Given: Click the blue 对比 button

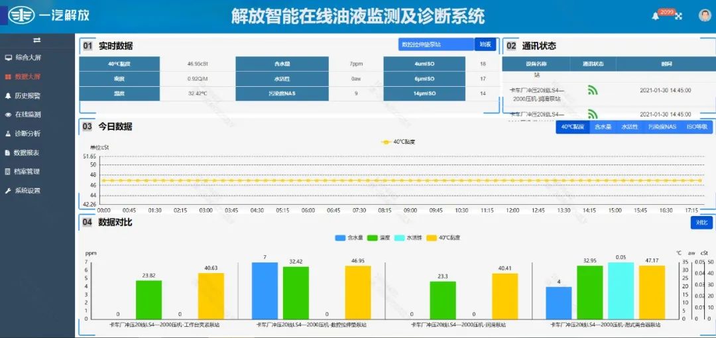Looking at the screenshot, I should (x=701, y=223).
